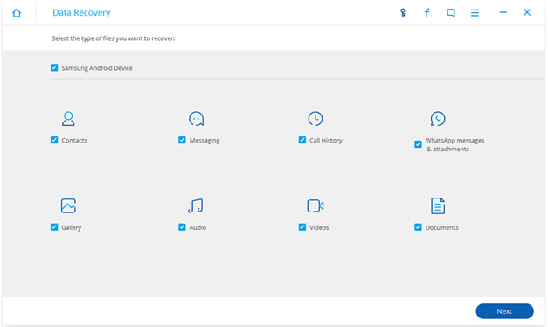Click the Audio music note icon
This screenshot has width=548, height=327.
point(196,205)
